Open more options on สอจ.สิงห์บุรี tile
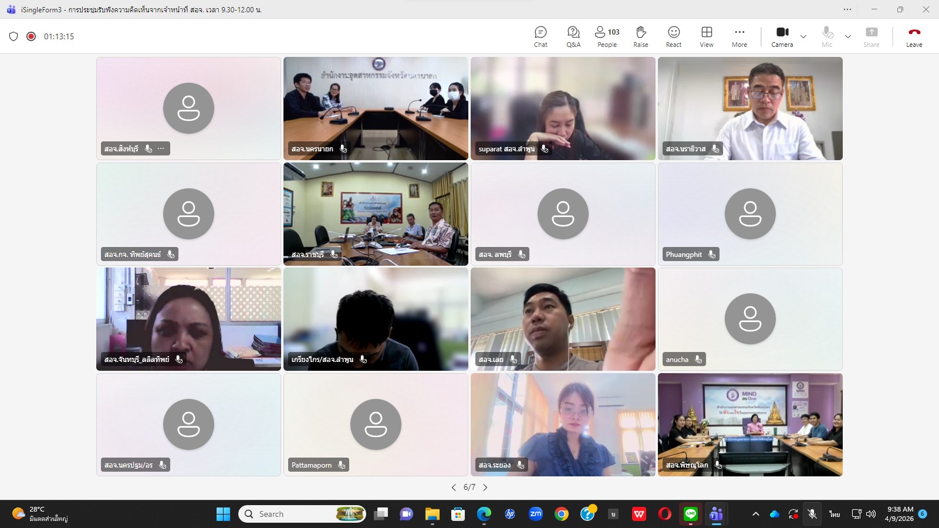Viewport: 939px width, 528px height. [x=161, y=149]
